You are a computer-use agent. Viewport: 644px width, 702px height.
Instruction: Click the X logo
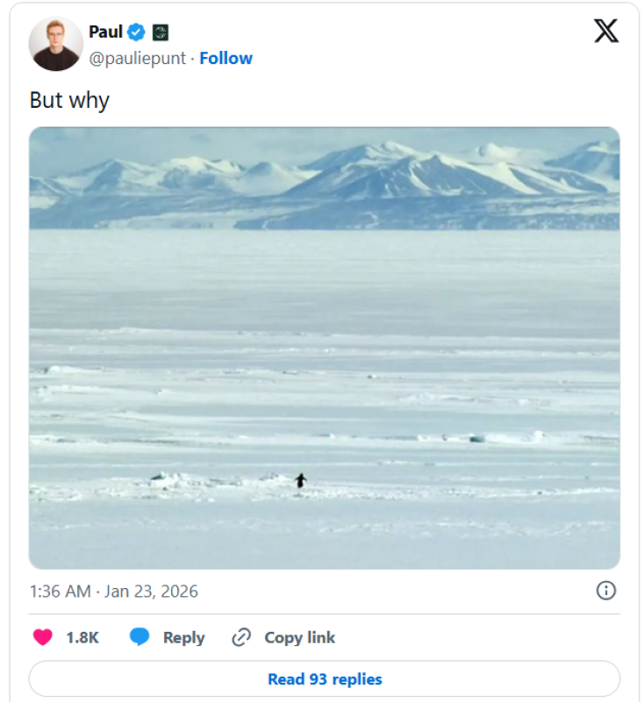point(605,32)
